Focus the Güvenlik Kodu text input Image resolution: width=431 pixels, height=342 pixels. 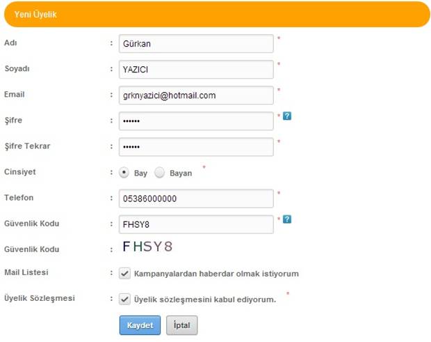[x=196, y=224]
